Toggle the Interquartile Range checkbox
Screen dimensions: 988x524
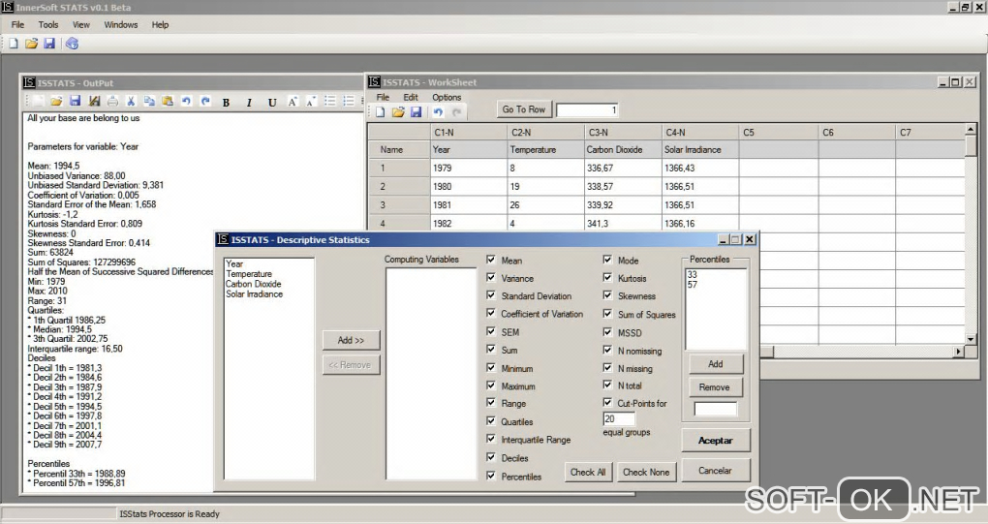[491, 439]
